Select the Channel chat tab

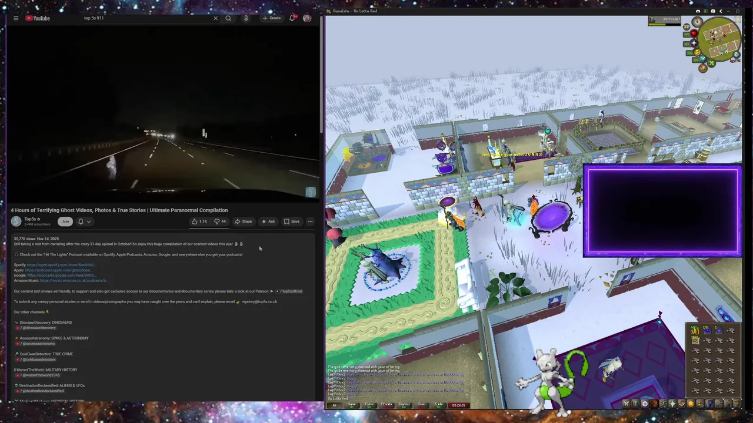pos(404,405)
